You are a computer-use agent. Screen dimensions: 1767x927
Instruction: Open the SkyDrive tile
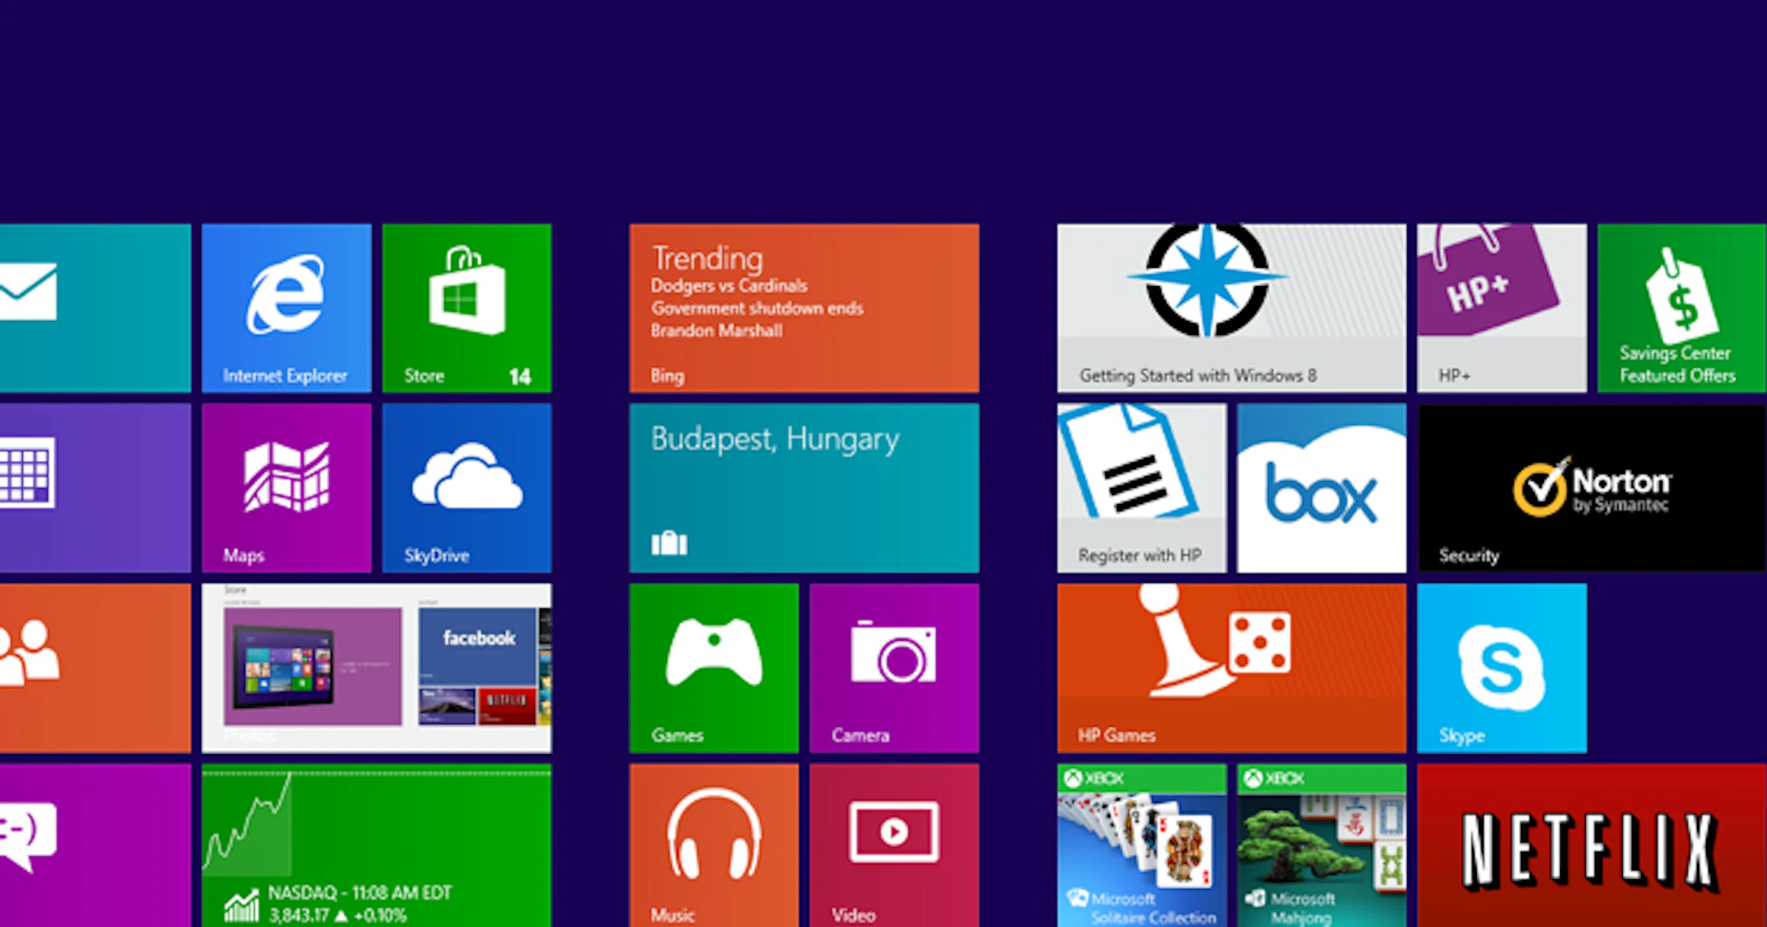tap(467, 488)
